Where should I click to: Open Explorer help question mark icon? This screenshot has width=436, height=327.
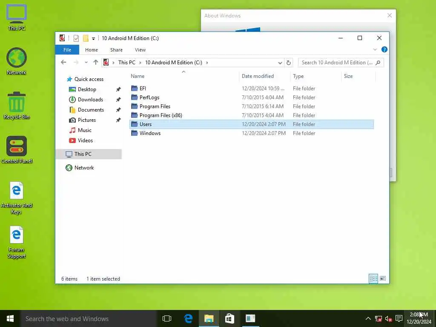(384, 49)
